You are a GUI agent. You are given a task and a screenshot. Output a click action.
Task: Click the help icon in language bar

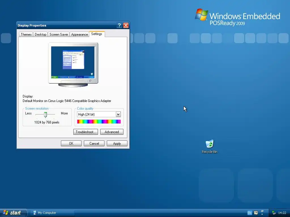(x=256, y=213)
